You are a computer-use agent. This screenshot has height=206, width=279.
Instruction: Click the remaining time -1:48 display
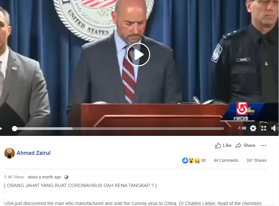[x=242, y=128]
